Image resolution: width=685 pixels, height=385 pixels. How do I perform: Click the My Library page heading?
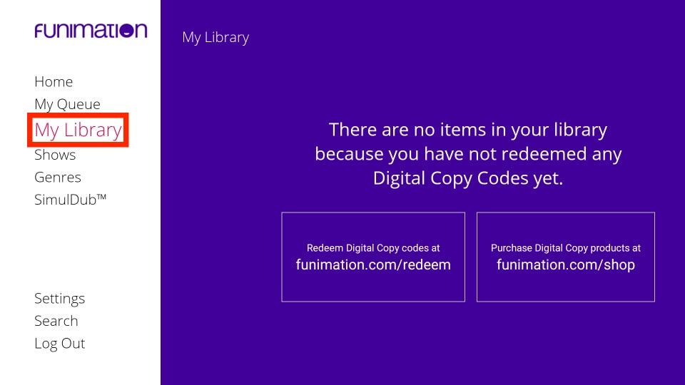[x=215, y=38]
